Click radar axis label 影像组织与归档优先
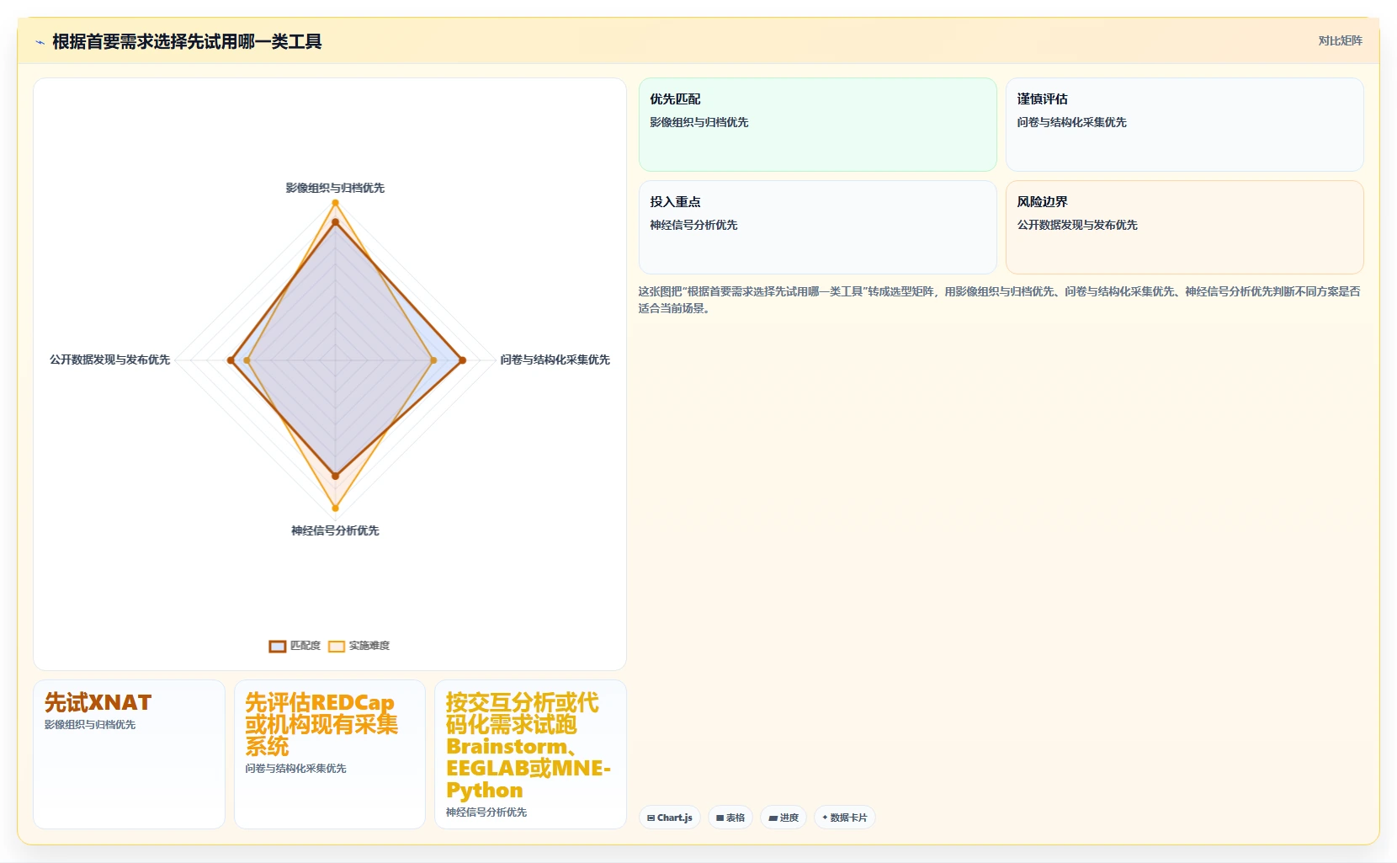 pos(335,188)
